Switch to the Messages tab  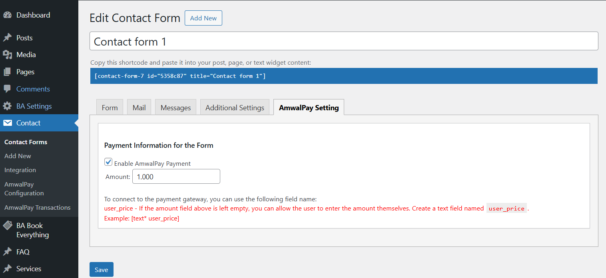coord(175,108)
